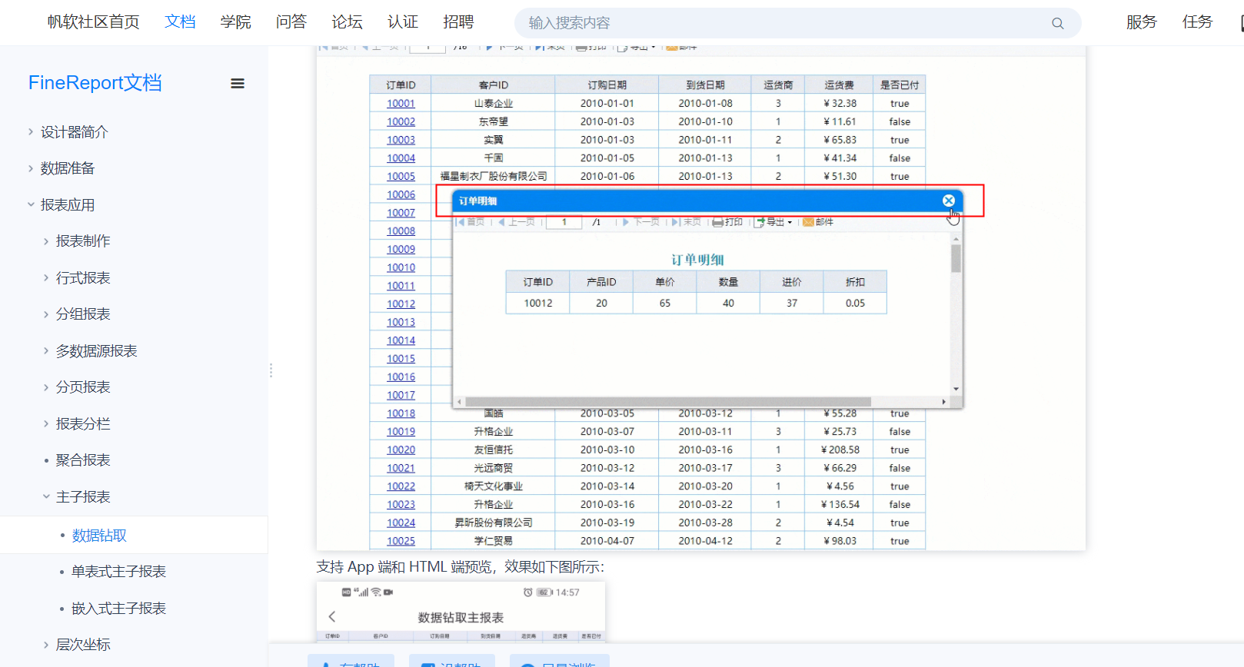Screen dimensions: 1244x667
Task: Open the 单表式主子报表 sidebar page
Action: (x=118, y=572)
